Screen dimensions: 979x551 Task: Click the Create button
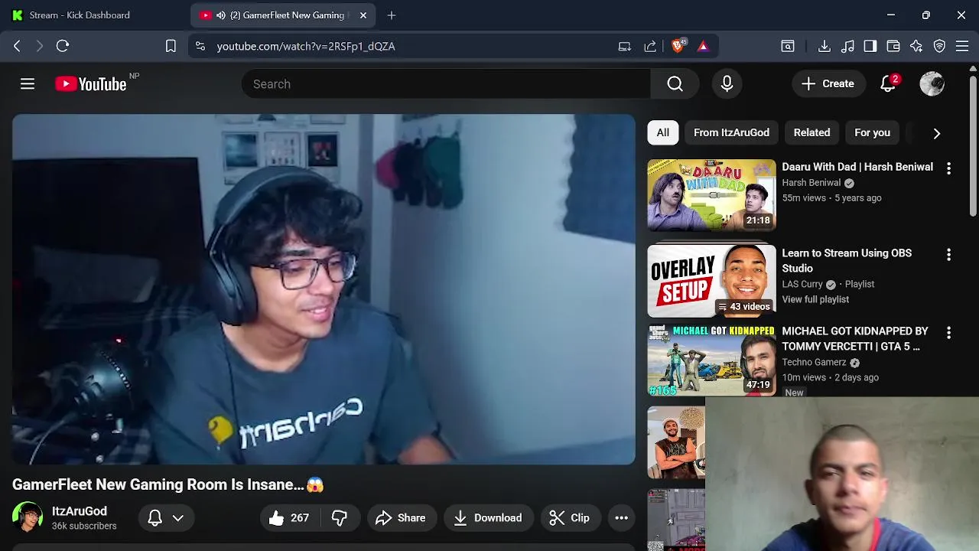tap(828, 84)
